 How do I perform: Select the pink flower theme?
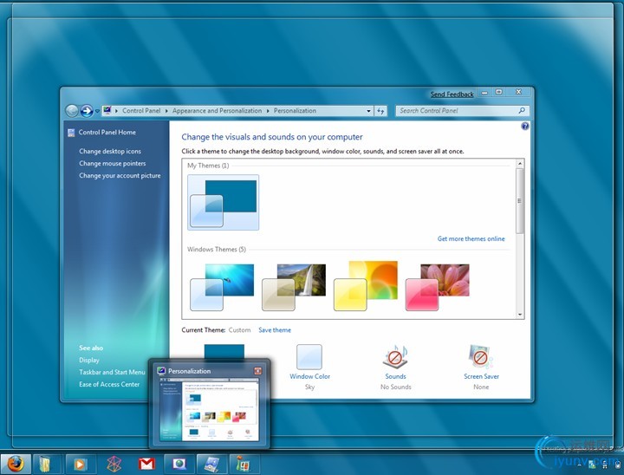point(438,287)
